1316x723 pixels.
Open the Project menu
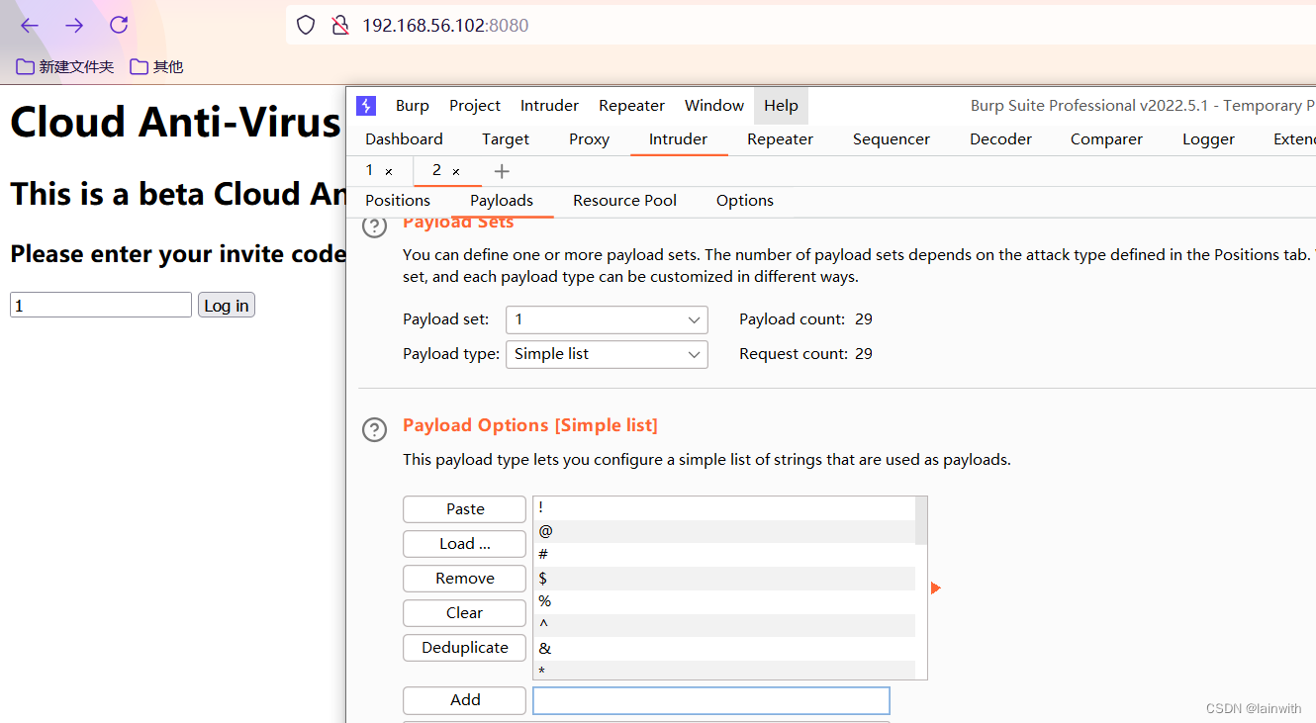tap(475, 106)
